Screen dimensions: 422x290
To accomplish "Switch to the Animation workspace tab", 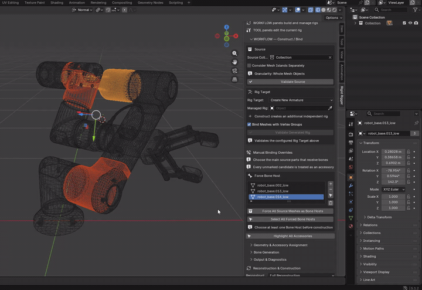I will pos(77,3).
